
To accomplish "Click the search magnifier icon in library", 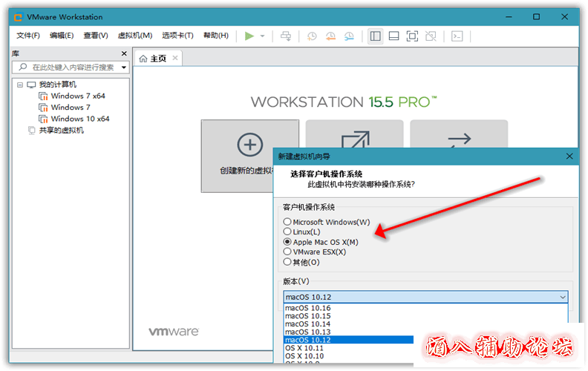I will tap(23, 67).
